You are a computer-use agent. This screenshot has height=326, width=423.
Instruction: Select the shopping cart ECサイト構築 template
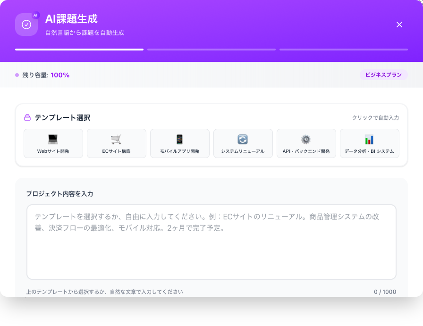[116, 140]
